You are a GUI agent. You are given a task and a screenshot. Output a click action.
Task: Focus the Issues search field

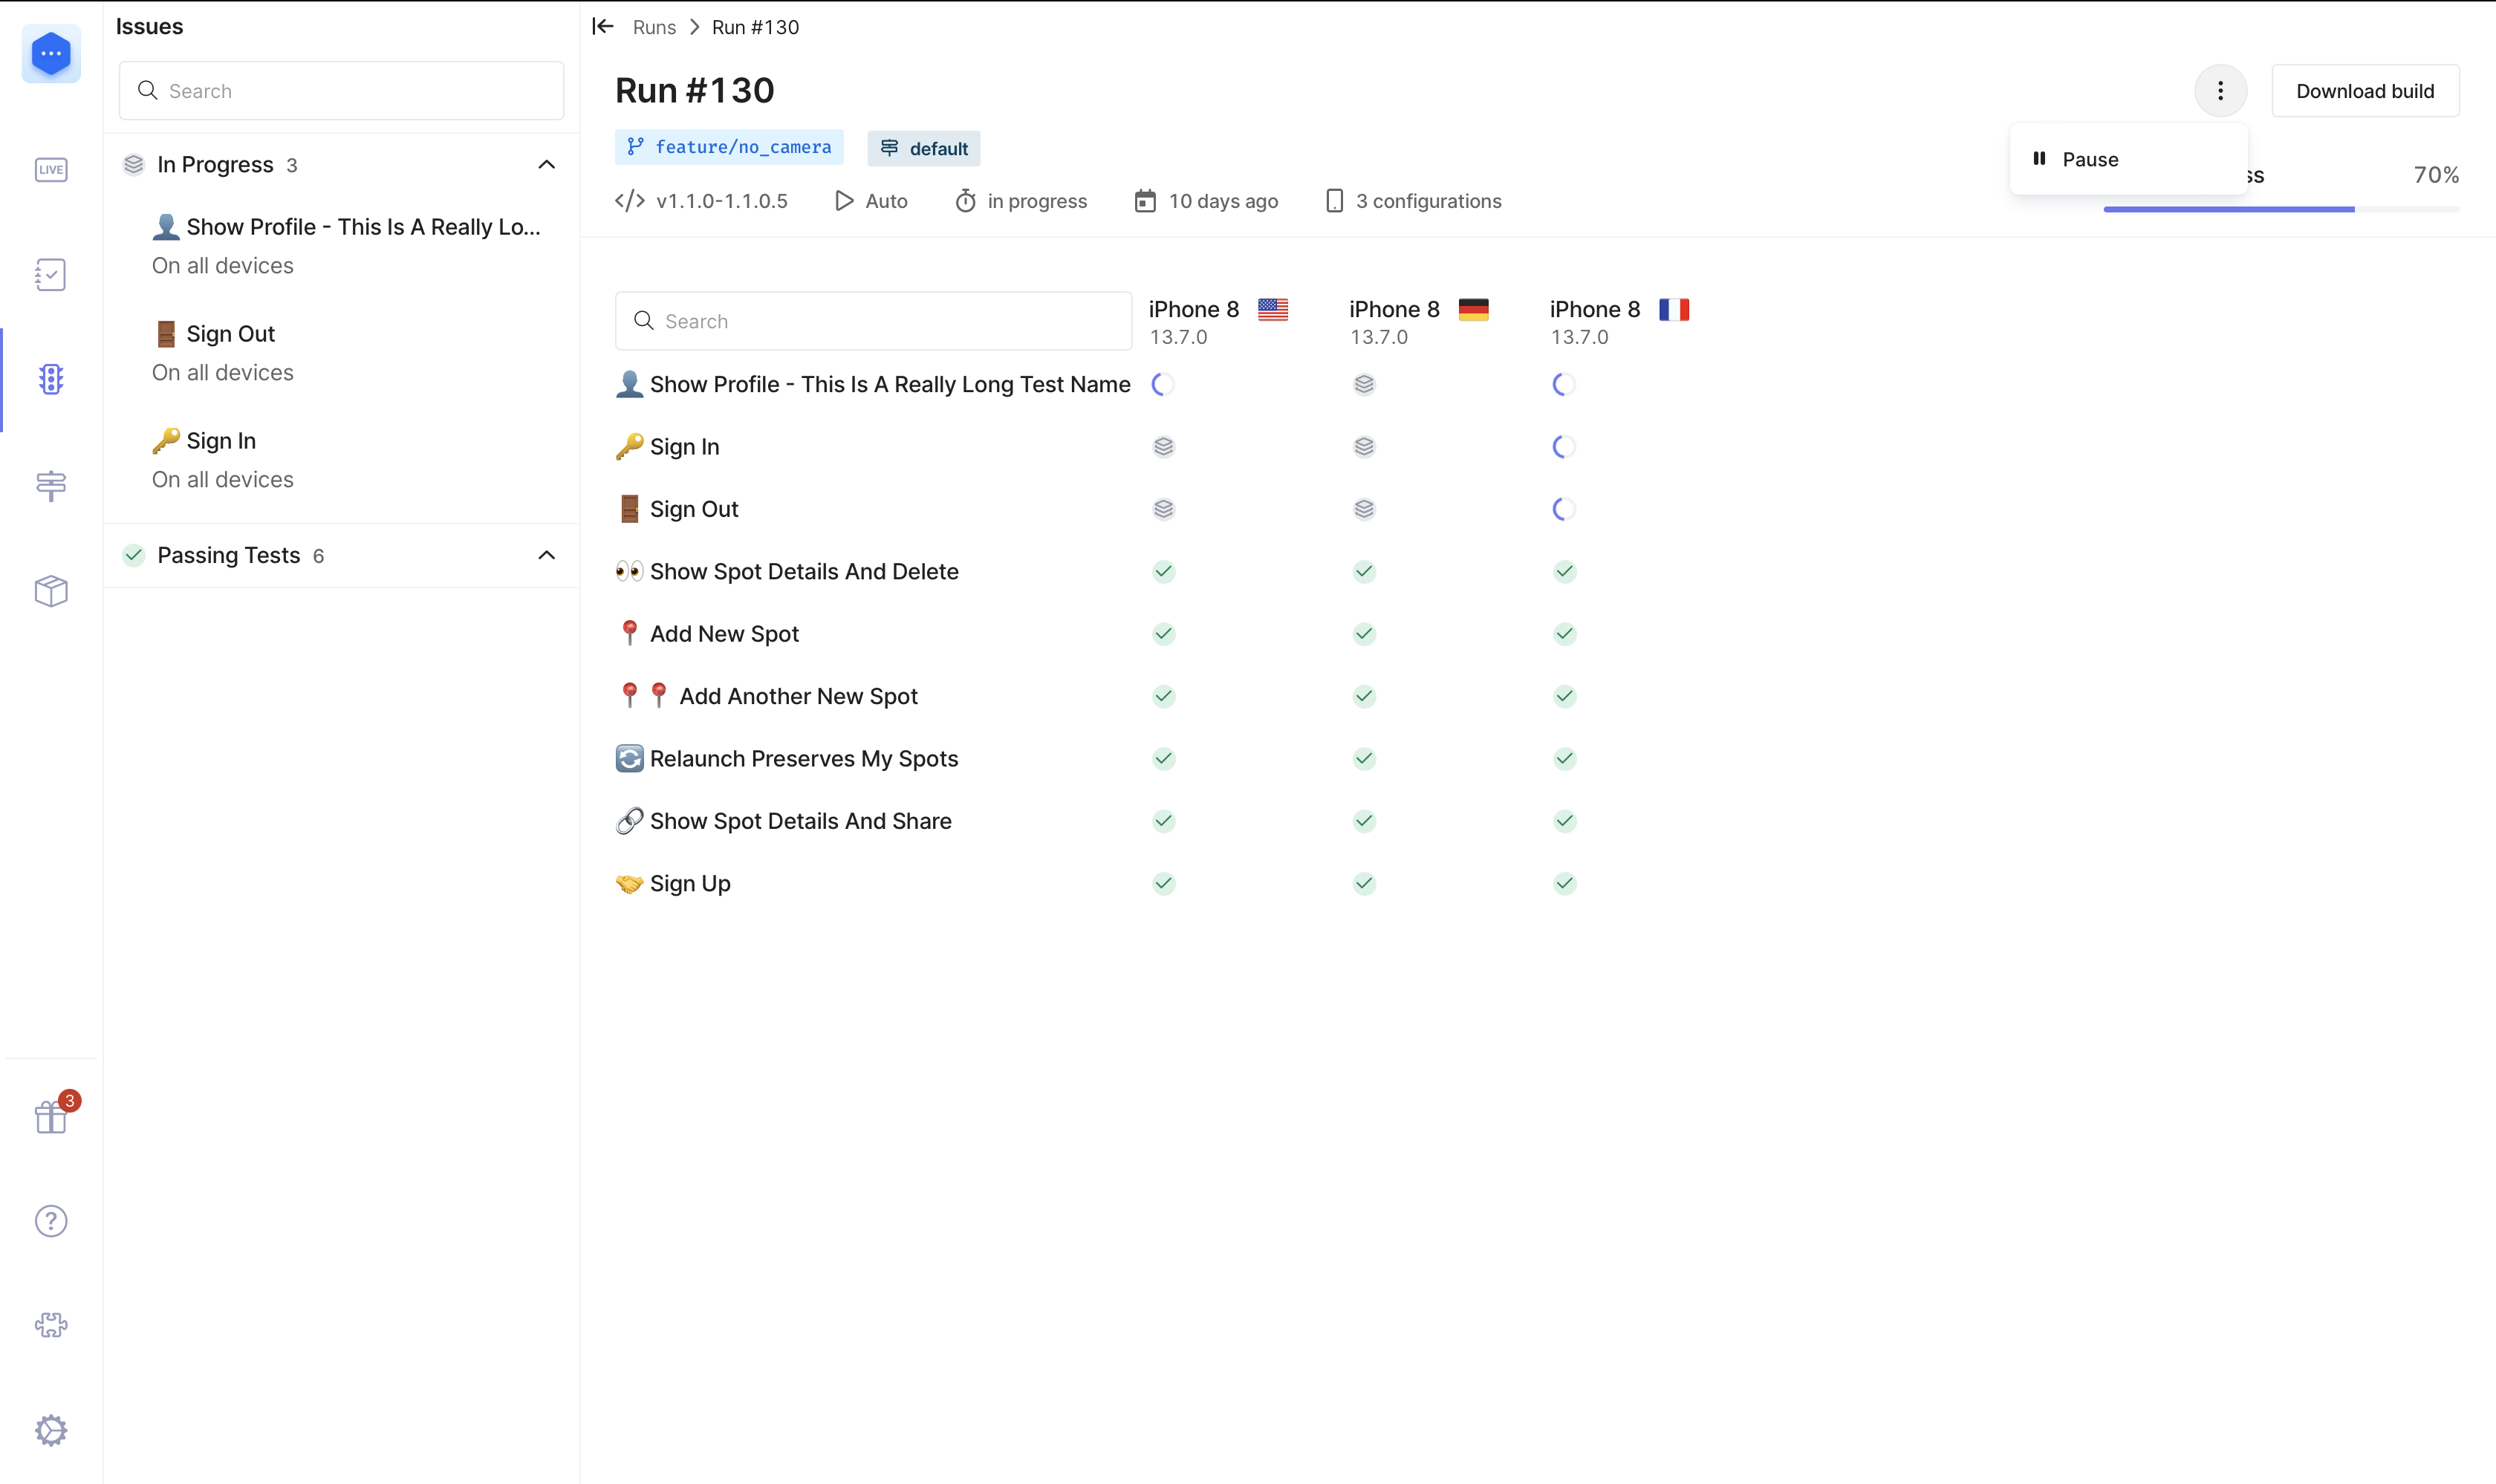[x=342, y=91]
